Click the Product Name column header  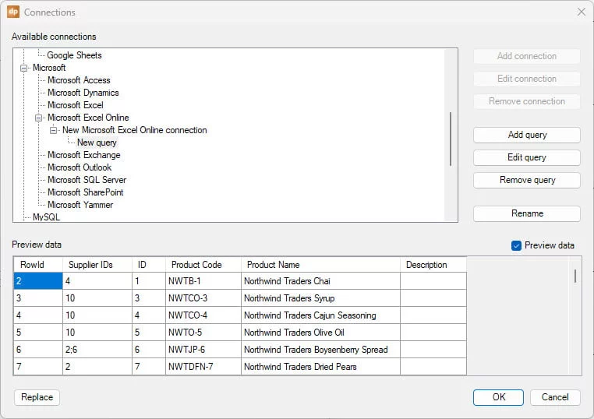click(x=320, y=265)
